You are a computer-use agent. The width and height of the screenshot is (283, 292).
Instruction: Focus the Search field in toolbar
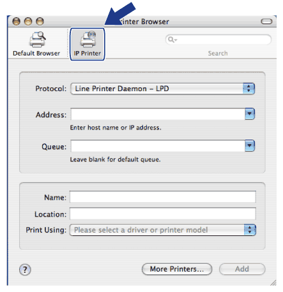(x=218, y=40)
